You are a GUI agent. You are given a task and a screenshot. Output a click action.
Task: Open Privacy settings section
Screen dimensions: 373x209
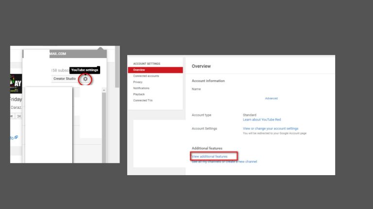pyautogui.click(x=138, y=82)
